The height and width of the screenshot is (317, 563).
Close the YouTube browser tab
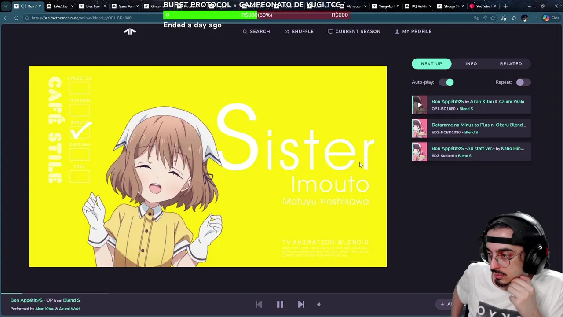pos(495,6)
